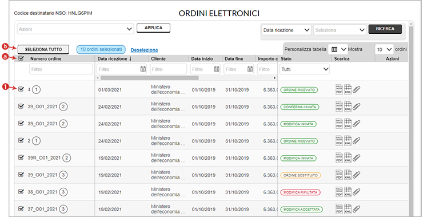Uncheck checkbox for 39_O01_2021 MODIFICA INVIATA row
Viewport: 423px width, 217px height.
21,123
